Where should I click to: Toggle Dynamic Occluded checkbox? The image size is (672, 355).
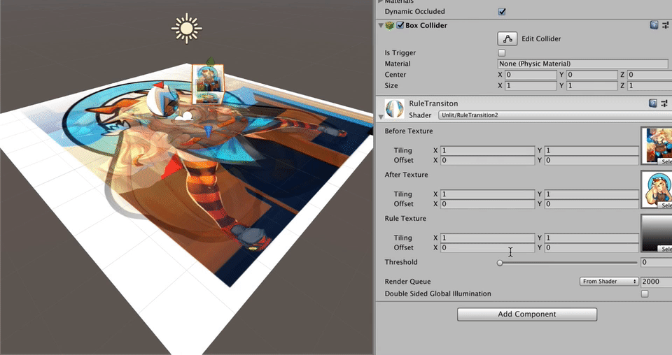tap(502, 12)
